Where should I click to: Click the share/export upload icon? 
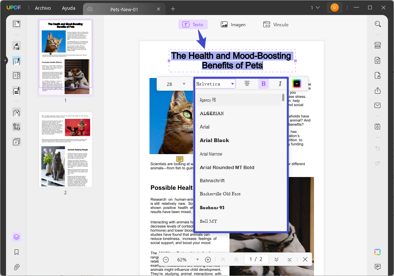[377, 91]
